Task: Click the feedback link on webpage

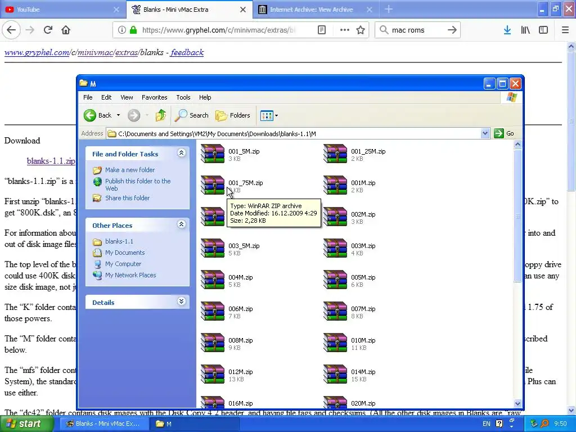Action: 187,52
